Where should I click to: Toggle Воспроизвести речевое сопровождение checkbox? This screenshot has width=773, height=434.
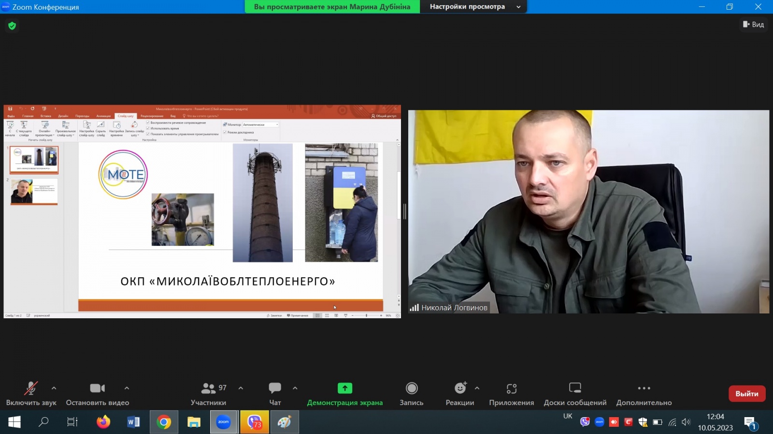pyautogui.click(x=148, y=123)
